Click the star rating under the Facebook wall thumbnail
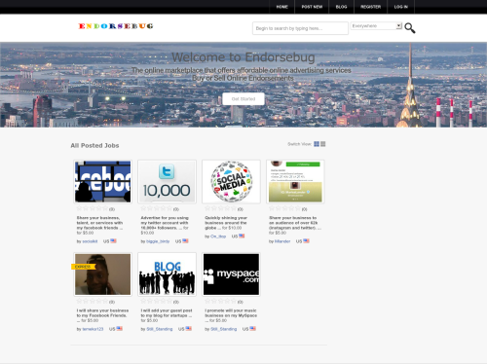The image size is (487, 364). pos(93,208)
